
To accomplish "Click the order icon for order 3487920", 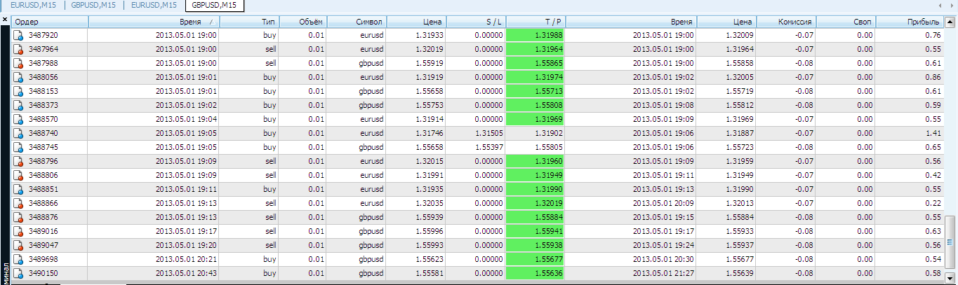I will [20, 35].
